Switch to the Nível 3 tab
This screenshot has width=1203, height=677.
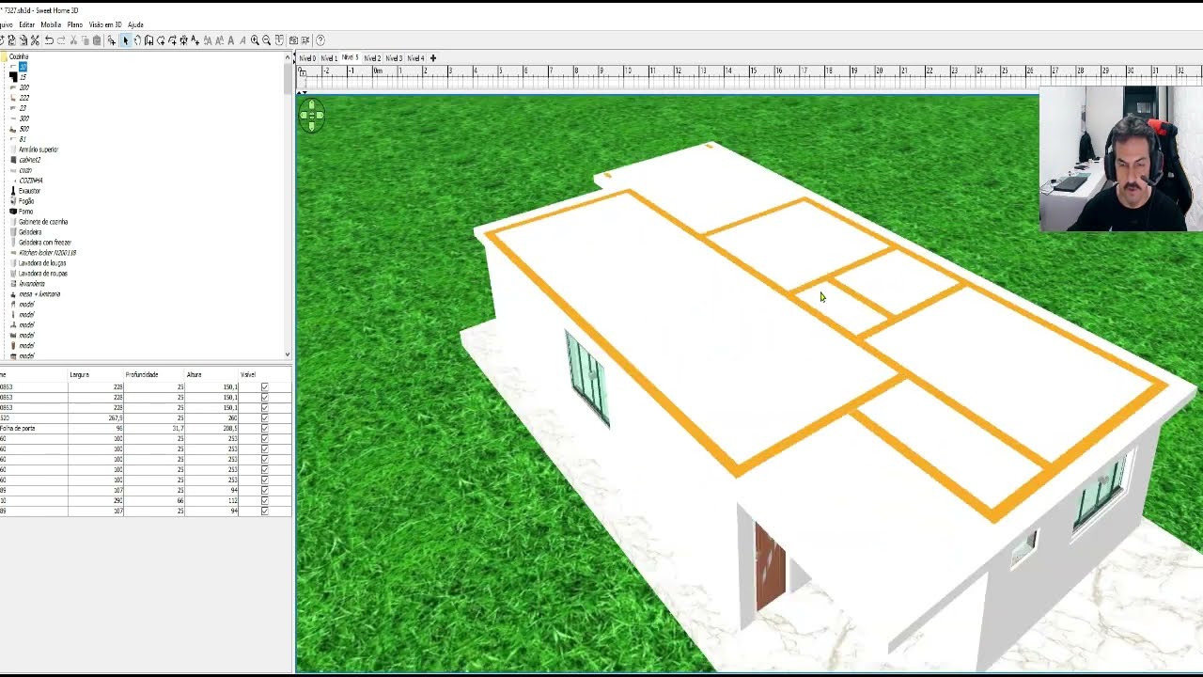pos(394,58)
